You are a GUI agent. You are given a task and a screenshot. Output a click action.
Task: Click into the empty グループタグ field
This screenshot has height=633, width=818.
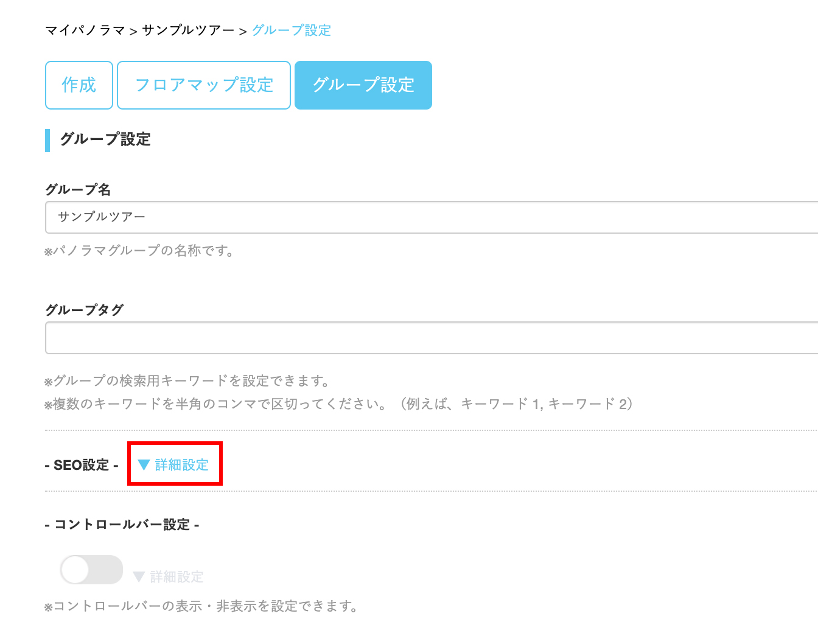[426, 338]
